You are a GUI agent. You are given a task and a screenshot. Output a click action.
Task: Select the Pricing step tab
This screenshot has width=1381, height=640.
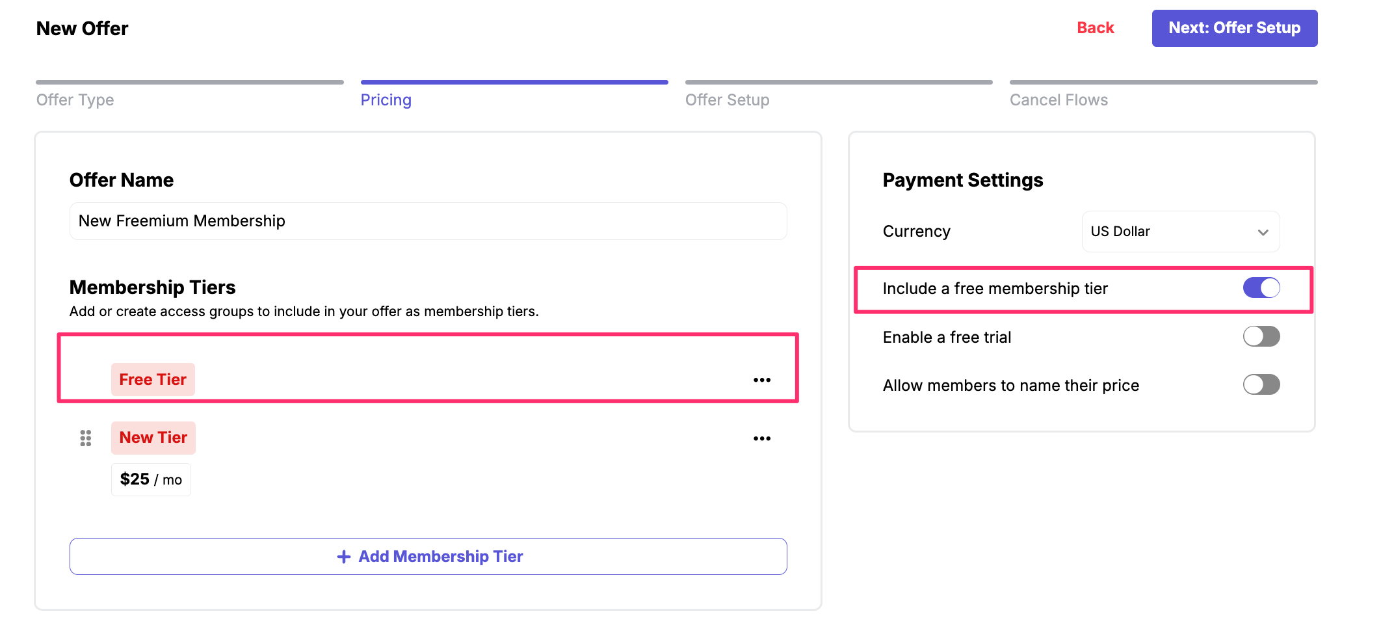(386, 100)
